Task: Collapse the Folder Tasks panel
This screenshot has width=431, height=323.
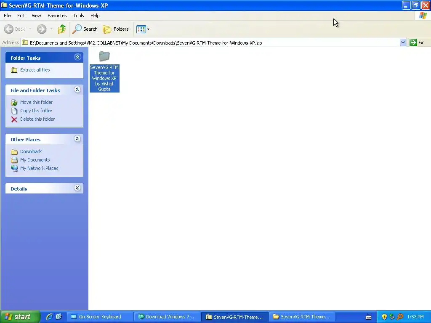Action: [77, 57]
